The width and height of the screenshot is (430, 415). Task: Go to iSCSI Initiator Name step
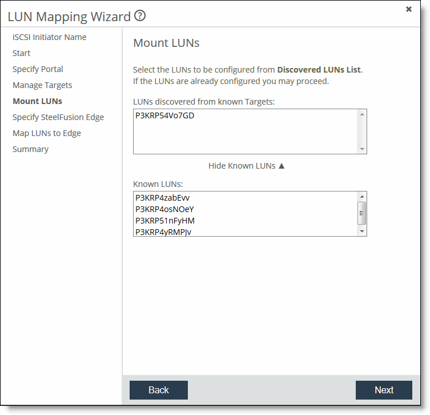50,37
